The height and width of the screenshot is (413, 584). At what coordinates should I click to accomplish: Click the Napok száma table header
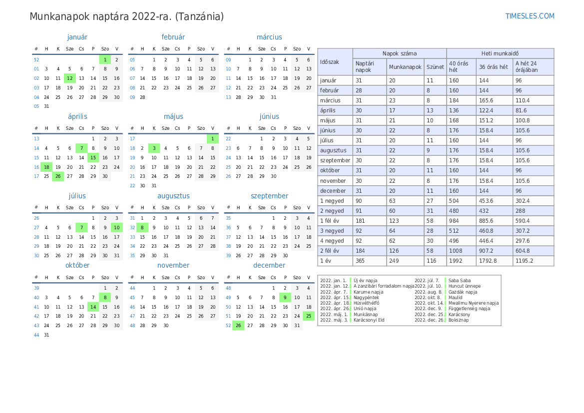399,53
